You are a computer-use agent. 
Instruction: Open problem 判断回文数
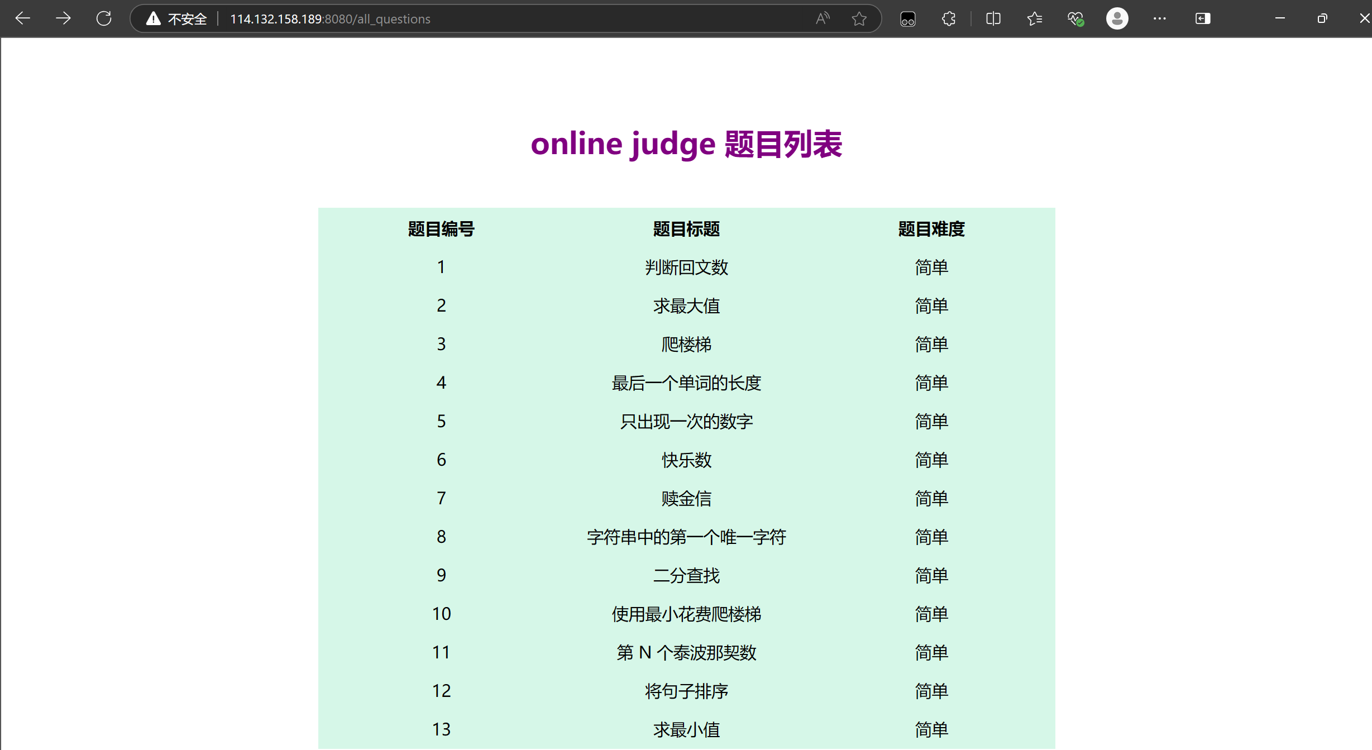686,267
